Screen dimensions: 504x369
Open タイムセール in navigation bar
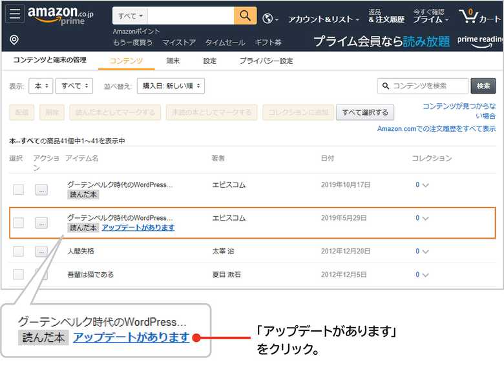(225, 43)
